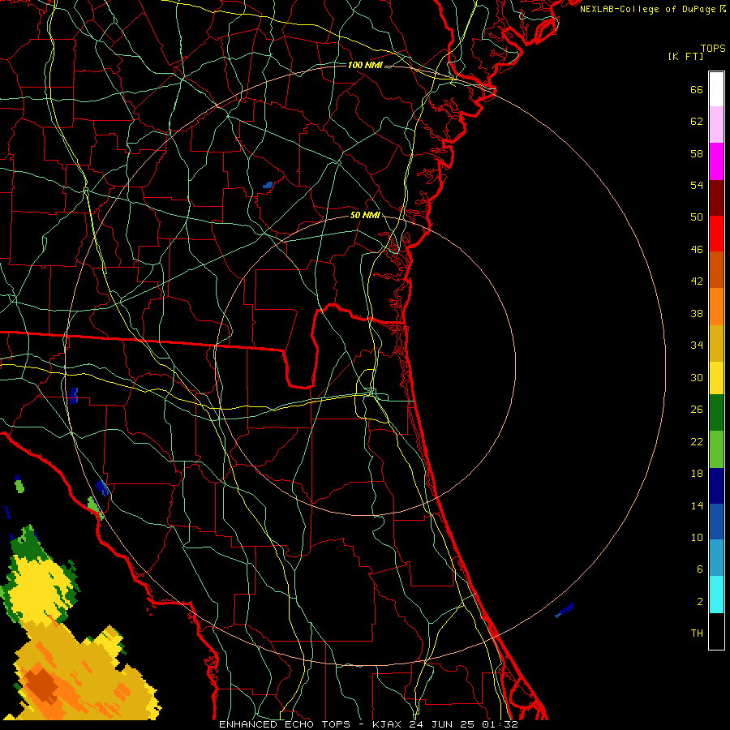Viewport: 730px width, 730px height.
Task: Select the dark red legend band
Action: pos(716,197)
